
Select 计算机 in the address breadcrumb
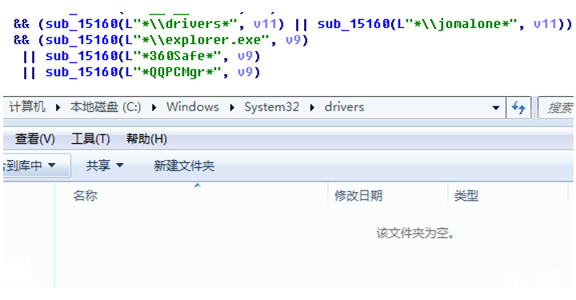tap(27, 107)
